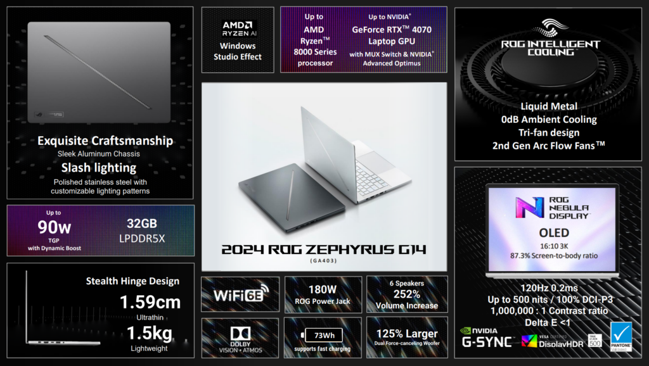Image resolution: width=649 pixels, height=366 pixels.
Task: Click the True Black 500 badge
Action: pyautogui.click(x=594, y=341)
